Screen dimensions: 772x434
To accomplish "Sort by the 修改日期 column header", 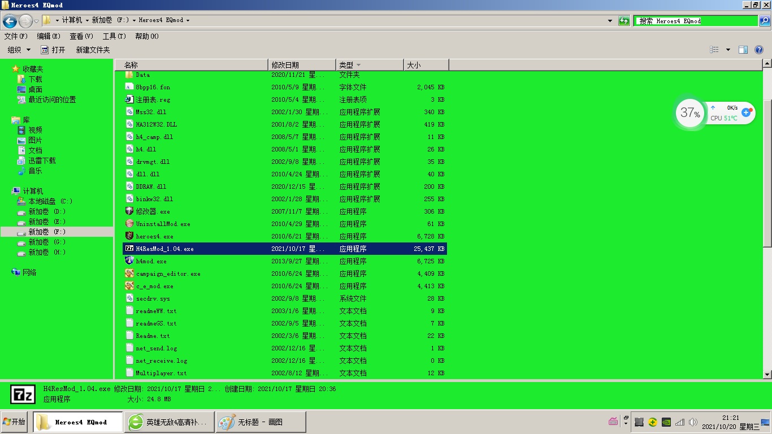I will point(302,65).
